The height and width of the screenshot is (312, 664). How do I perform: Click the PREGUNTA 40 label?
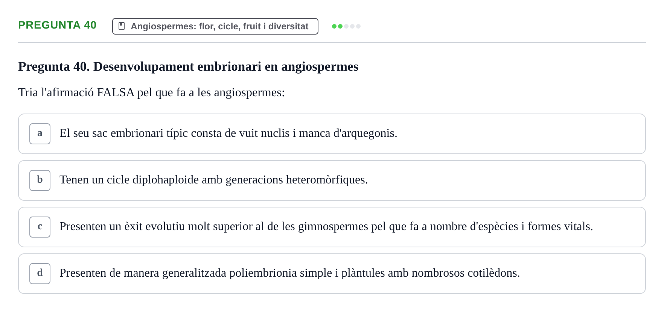click(x=57, y=25)
